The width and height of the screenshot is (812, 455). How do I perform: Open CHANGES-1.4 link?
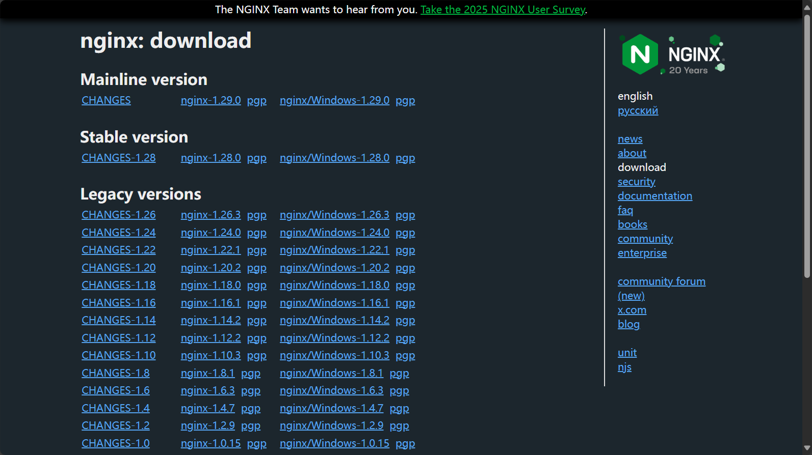tap(116, 408)
